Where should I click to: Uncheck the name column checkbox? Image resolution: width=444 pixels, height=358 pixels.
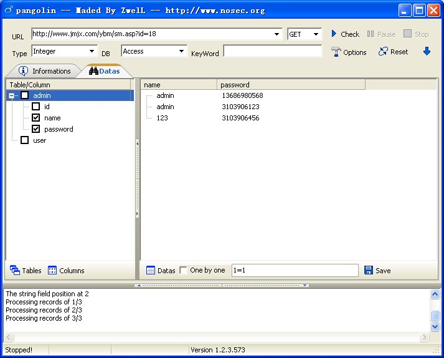(x=35, y=117)
